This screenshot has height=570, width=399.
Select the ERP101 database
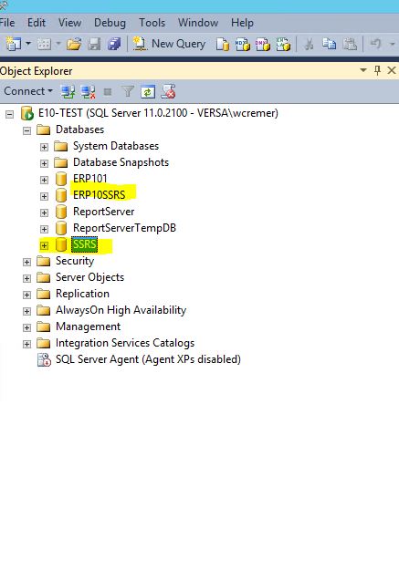[x=89, y=179]
